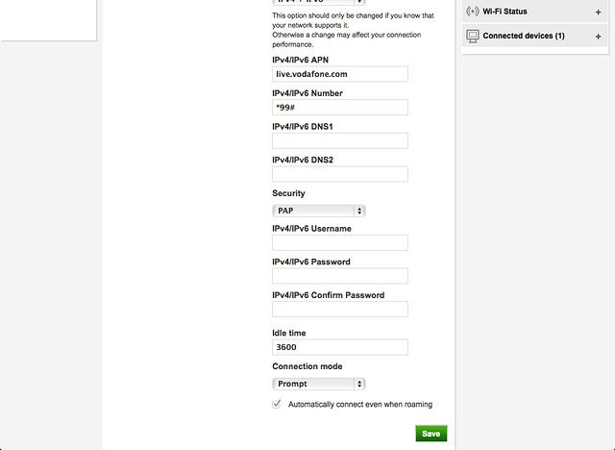The width and height of the screenshot is (615, 450).
Task: Click the Automatically connect even when roaming label
Action: click(x=360, y=405)
